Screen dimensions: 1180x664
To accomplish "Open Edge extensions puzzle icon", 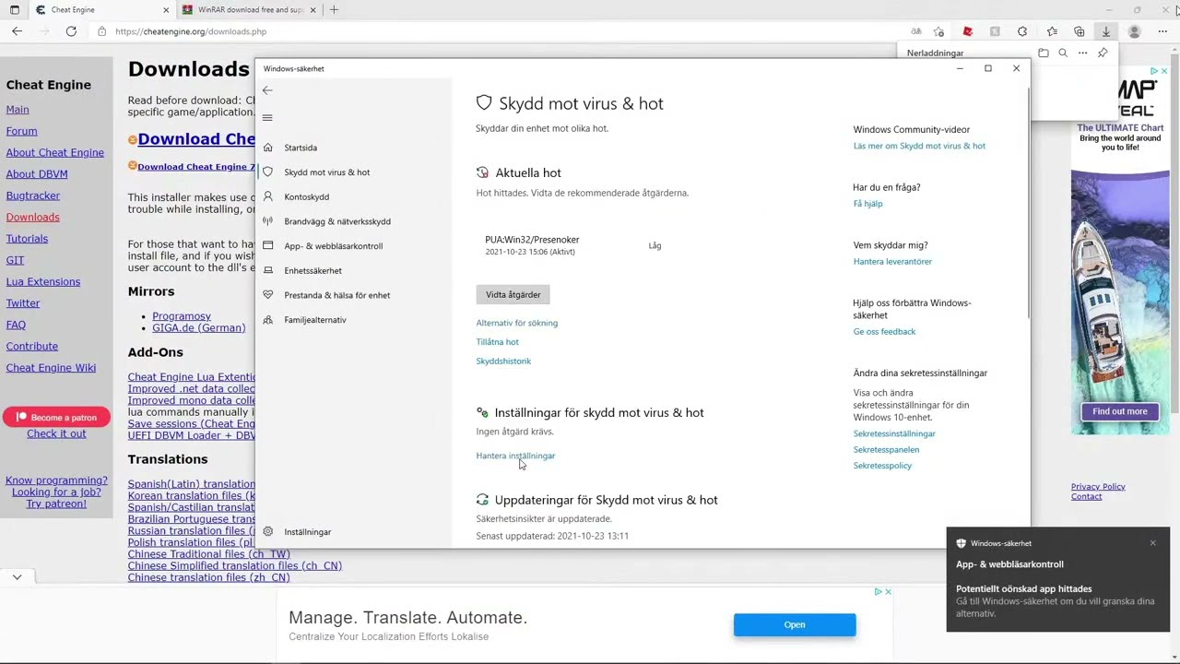I will pos(1022,31).
